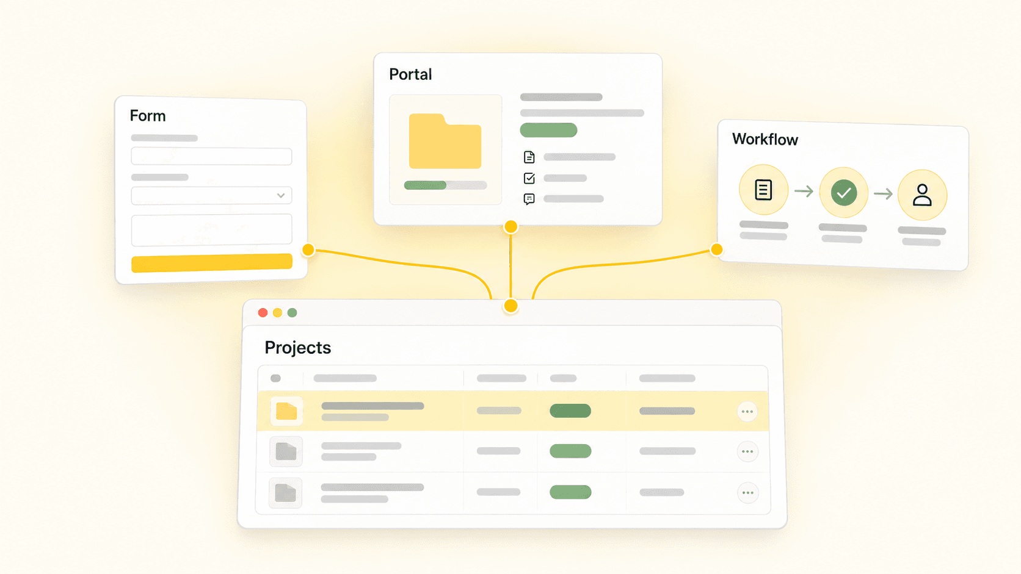Click the Portal card title
The width and height of the screenshot is (1021, 574).
click(x=410, y=74)
